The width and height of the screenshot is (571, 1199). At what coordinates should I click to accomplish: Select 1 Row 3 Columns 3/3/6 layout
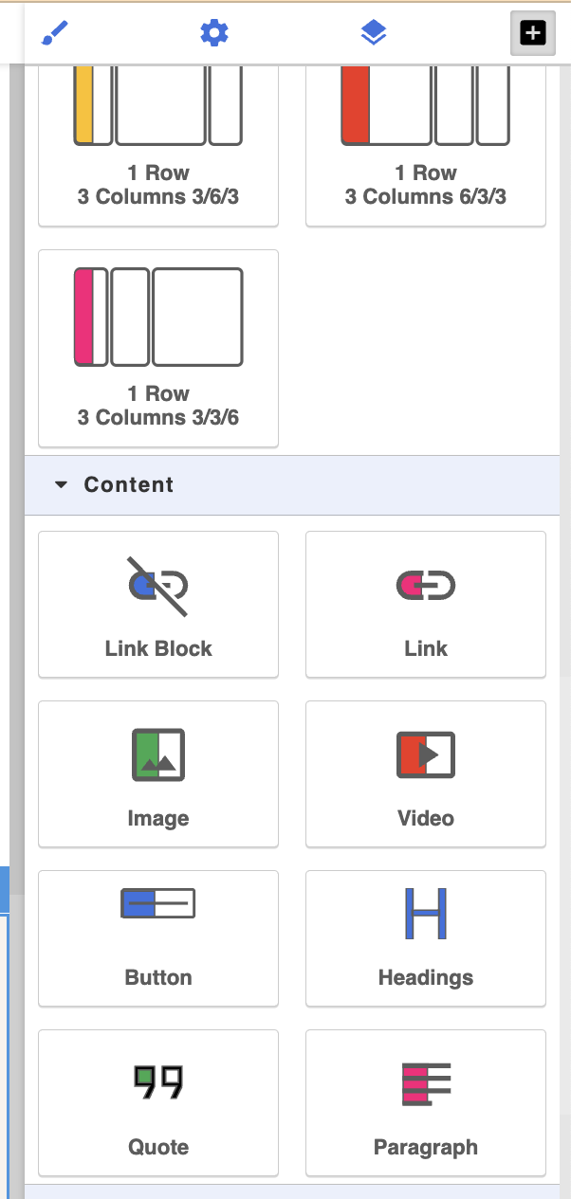click(x=158, y=348)
